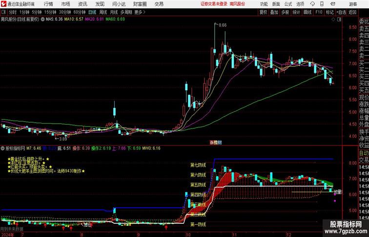
Task: Click the 返回 back button
Action: (352, 12)
